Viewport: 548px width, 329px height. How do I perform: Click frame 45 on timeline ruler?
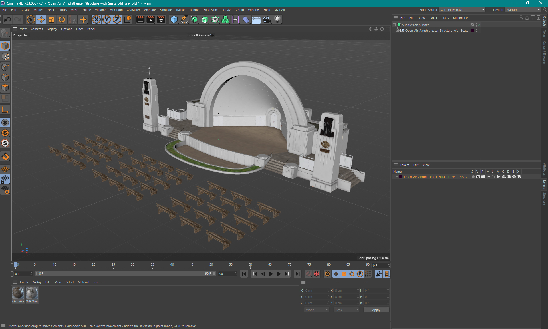click(192, 264)
